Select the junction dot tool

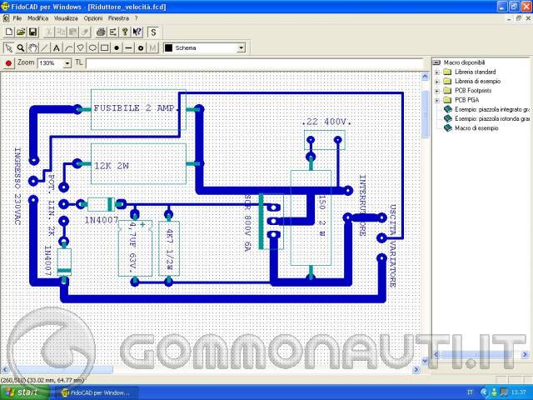point(117,48)
